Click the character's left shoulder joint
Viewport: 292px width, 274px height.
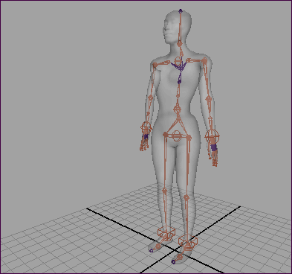click(204, 60)
